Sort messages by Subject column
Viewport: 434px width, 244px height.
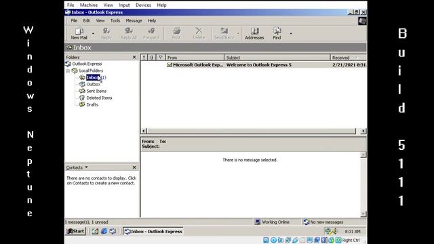[277, 58]
